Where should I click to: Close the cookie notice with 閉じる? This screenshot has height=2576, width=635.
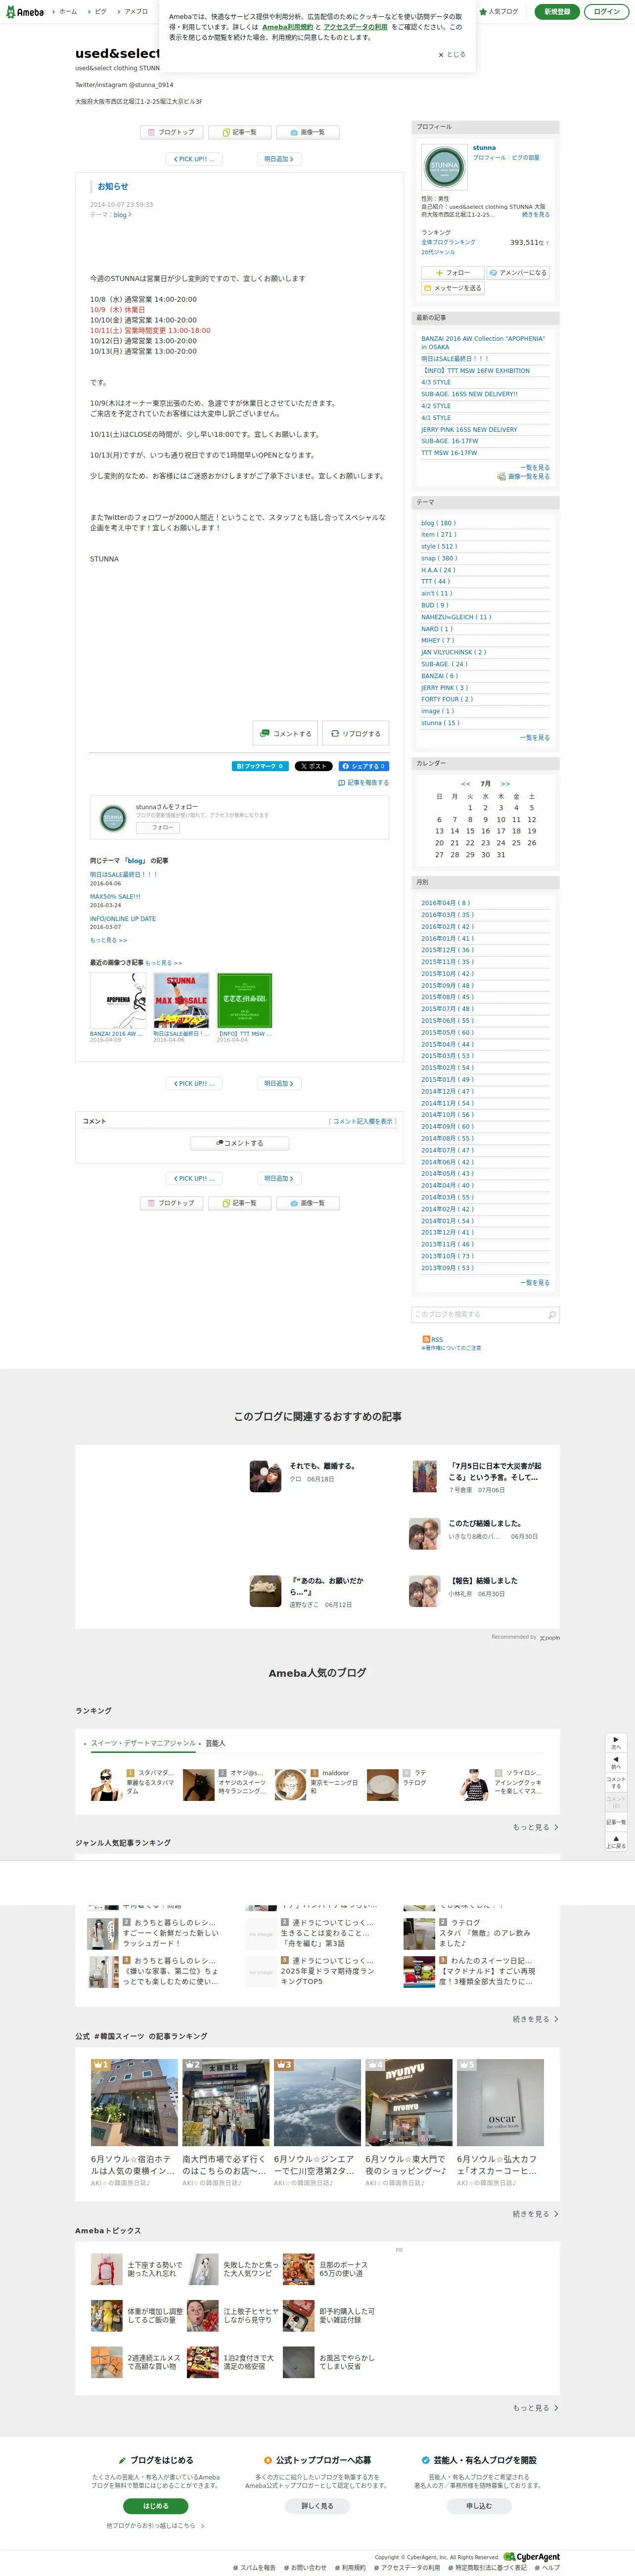452,55
